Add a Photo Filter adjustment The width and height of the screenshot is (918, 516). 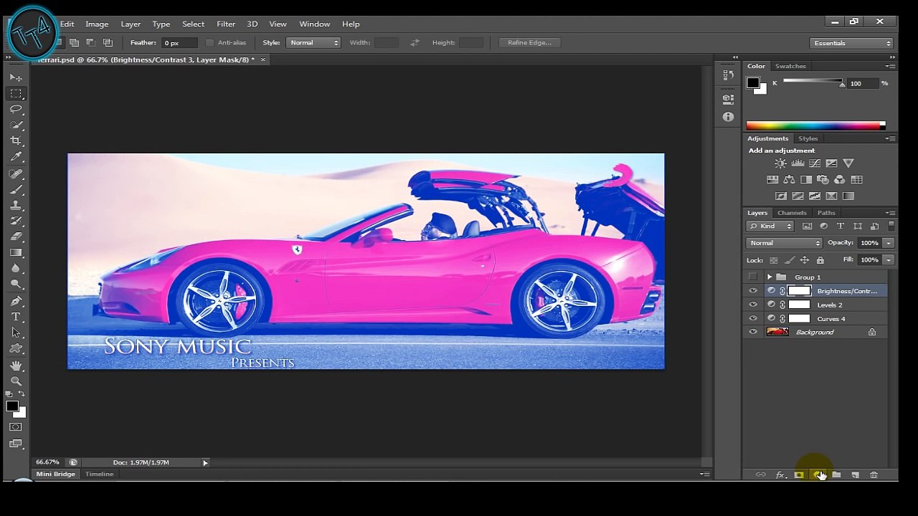[823, 180]
